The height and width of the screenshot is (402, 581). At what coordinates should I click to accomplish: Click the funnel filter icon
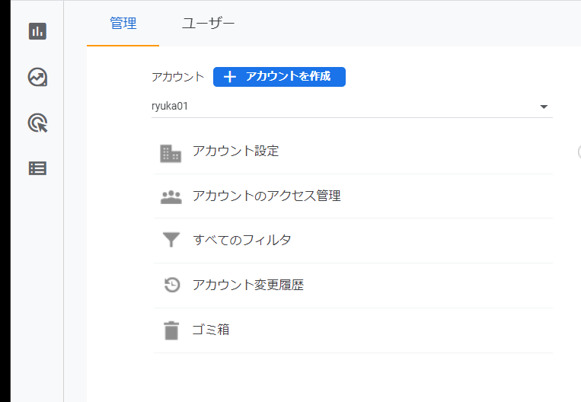(171, 240)
